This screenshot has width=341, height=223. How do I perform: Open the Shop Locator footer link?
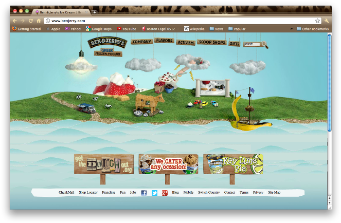[x=88, y=193]
